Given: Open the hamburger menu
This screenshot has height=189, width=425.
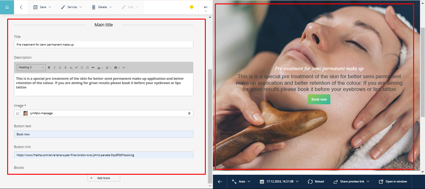Looking at the screenshot, I should (7, 7).
